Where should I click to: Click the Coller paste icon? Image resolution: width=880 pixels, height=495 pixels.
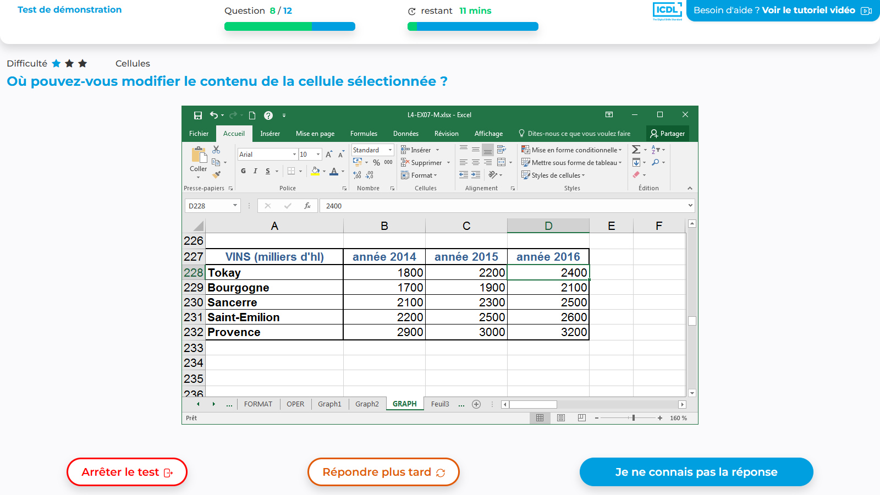[199, 155]
